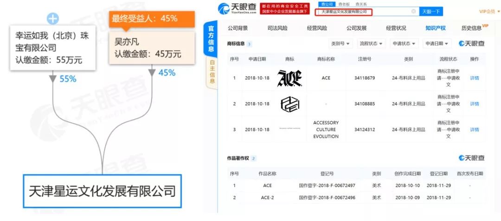Open the second trademark's geometric logo image

(x=289, y=104)
